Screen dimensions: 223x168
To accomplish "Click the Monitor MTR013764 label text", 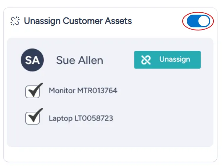I will pyautogui.click(x=83, y=91).
